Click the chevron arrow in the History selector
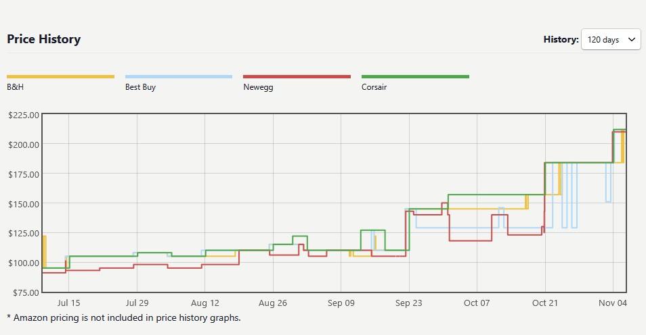 632,40
